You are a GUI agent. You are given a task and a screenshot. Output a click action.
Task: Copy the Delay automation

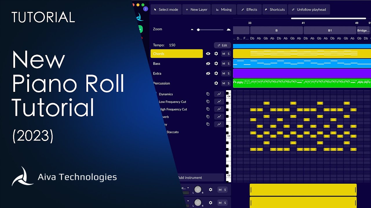(x=208, y=124)
